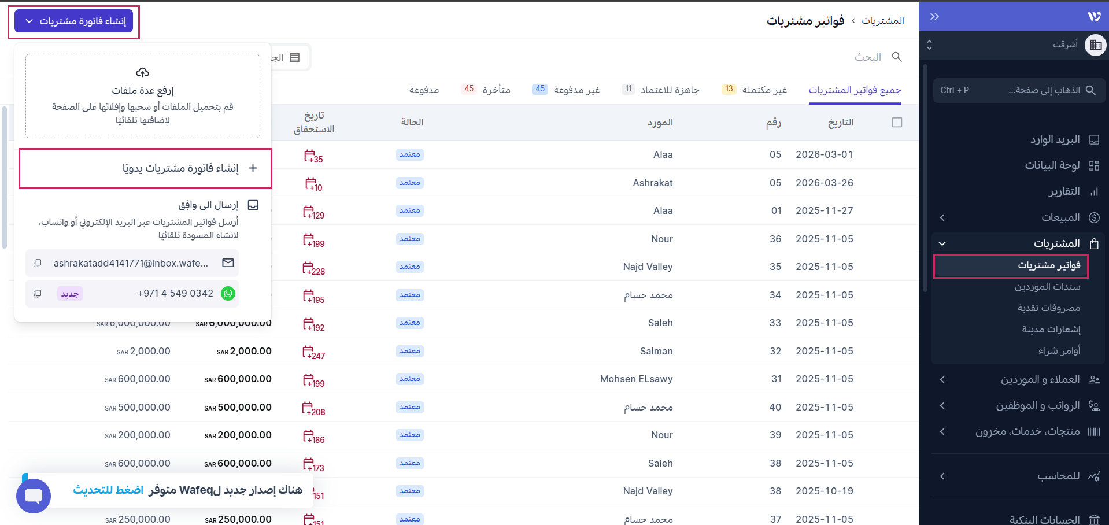Expand the الرواتب و الموظفين section

[942, 406]
